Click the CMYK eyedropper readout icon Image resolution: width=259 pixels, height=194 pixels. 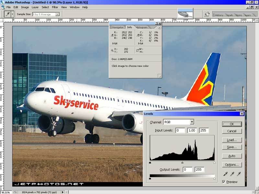pos(138,35)
